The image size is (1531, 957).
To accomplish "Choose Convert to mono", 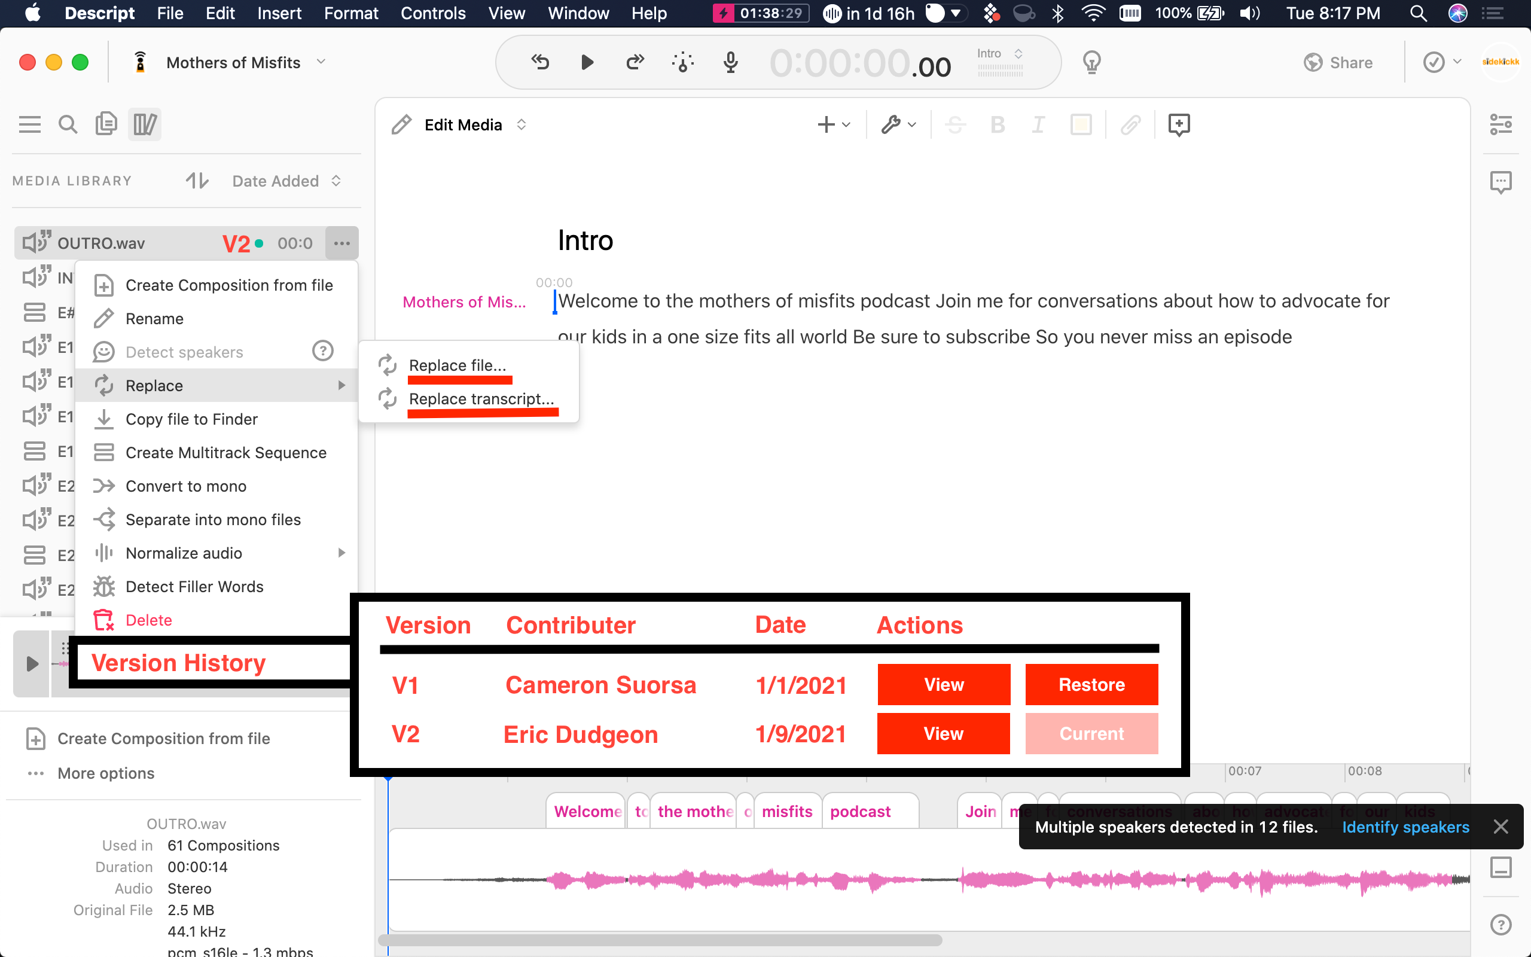I will [x=216, y=486].
